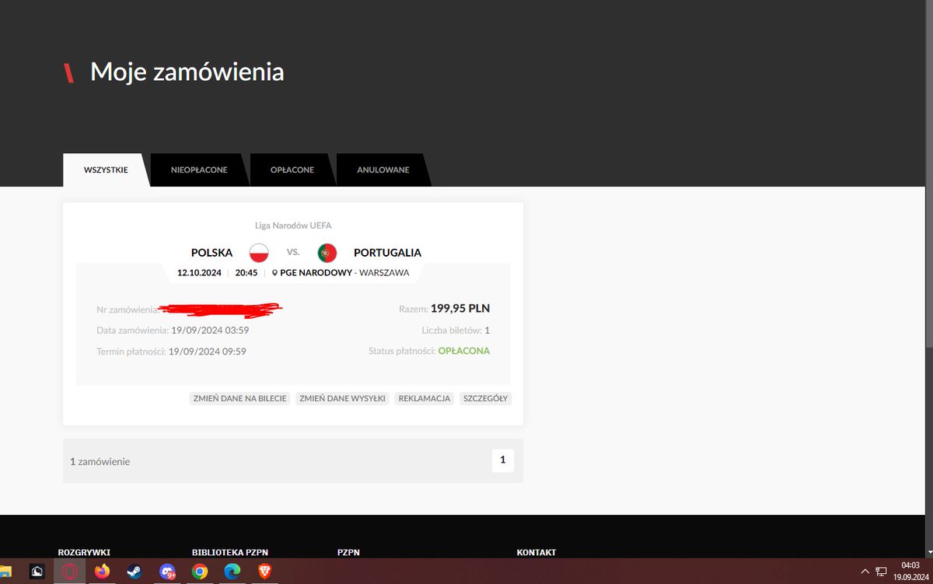Click the match date 12.10.2024
The image size is (933, 584).
coord(199,273)
